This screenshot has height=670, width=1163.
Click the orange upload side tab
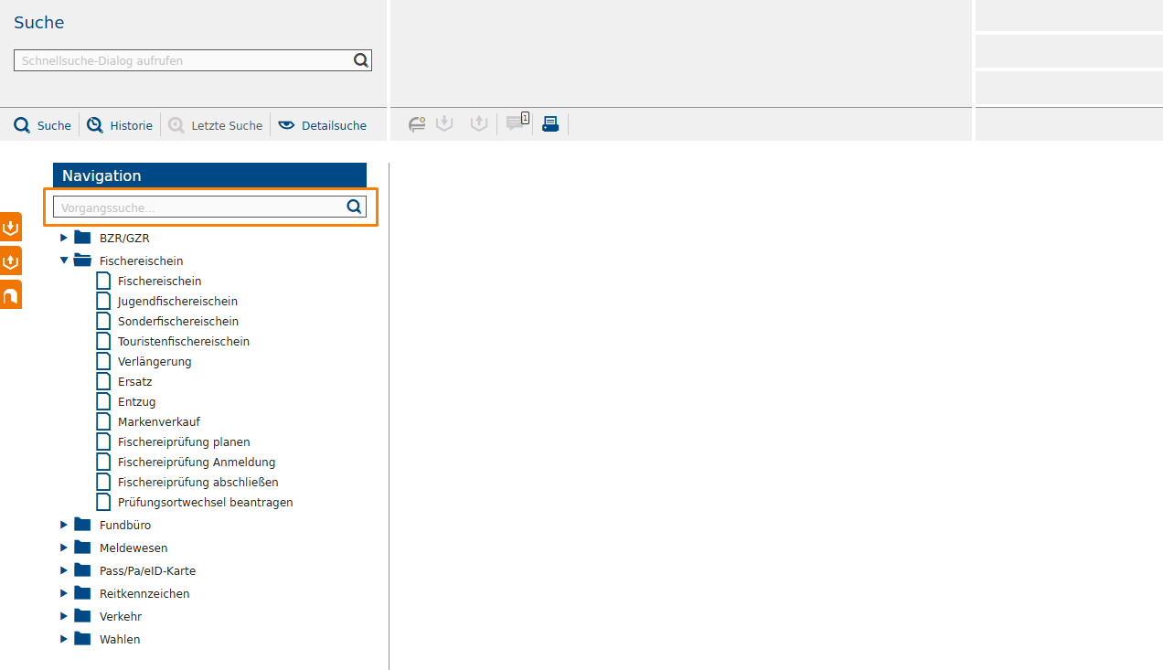tap(11, 261)
